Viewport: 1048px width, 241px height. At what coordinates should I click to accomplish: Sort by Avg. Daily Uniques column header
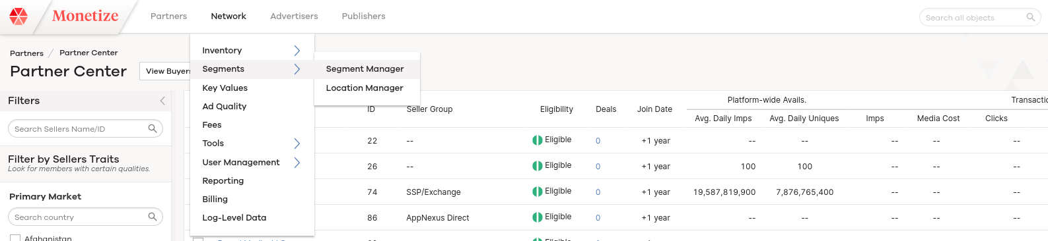(x=804, y=119)
